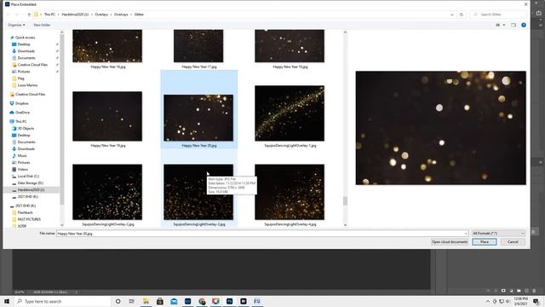
Task: Click Open cloud documents button
Action: pos(450,242)
